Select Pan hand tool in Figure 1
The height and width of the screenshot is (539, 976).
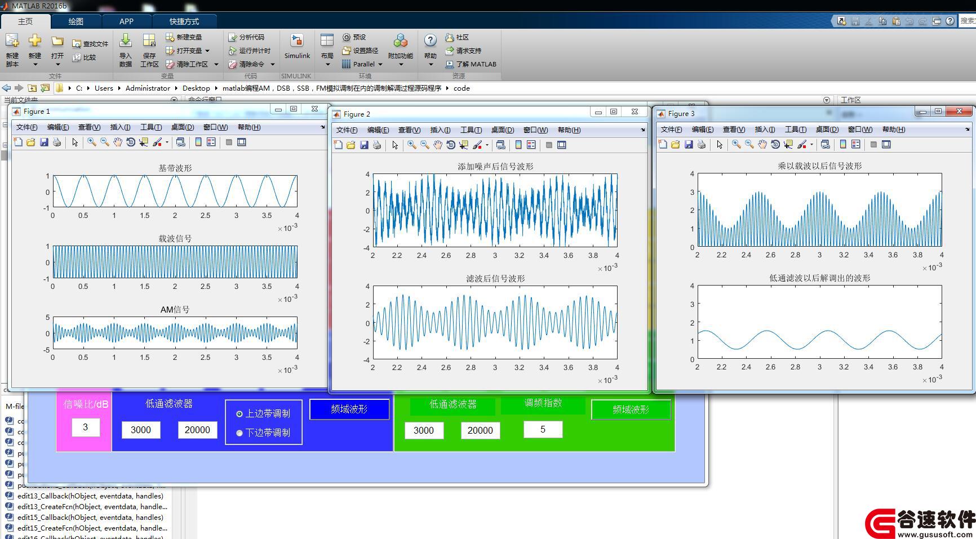point(117,142)
